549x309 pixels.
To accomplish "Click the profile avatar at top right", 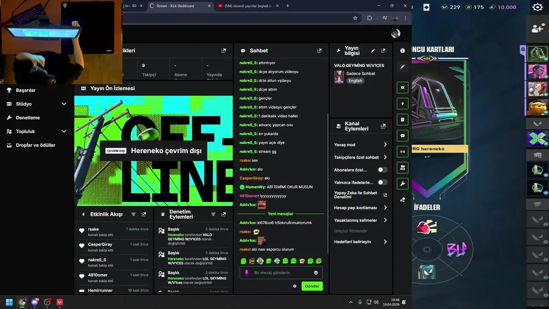I will (x=395, y=33).
